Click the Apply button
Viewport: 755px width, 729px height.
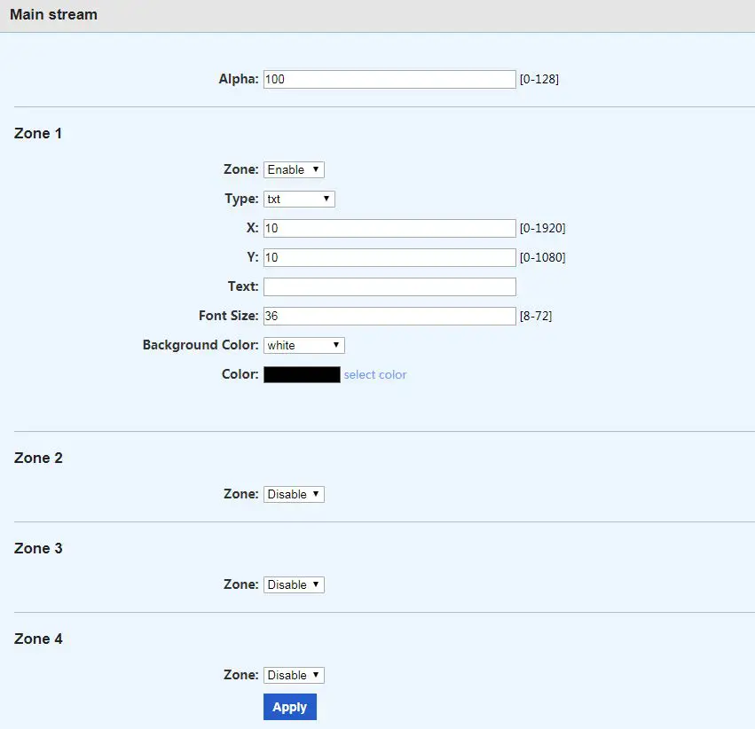coord(290,707)
